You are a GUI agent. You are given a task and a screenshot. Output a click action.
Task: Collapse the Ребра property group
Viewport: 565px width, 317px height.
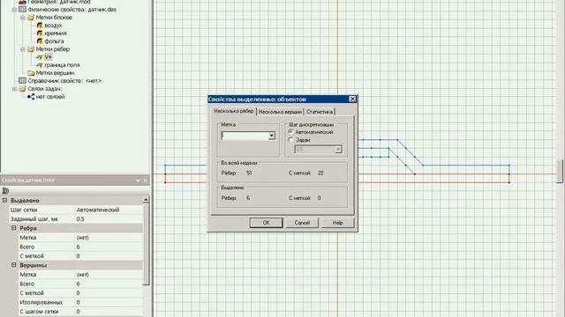point(14,228)
